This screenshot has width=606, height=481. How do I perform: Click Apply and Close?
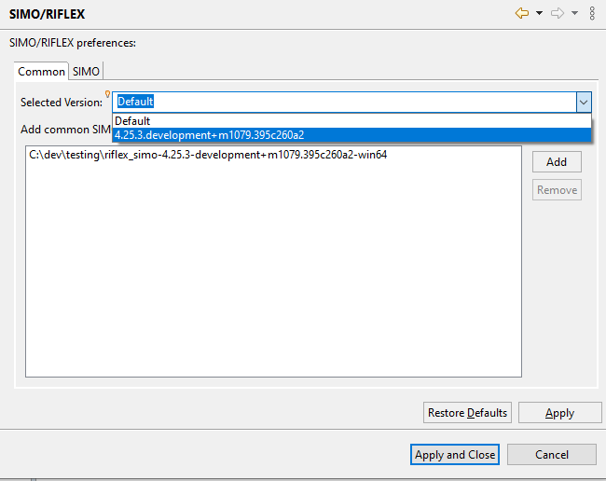[x=455, y=455]
